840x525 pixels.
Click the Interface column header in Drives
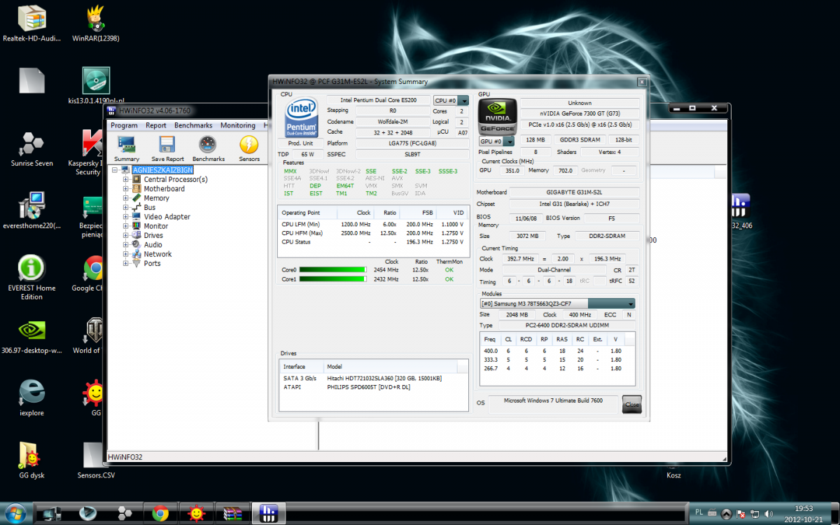302,367
